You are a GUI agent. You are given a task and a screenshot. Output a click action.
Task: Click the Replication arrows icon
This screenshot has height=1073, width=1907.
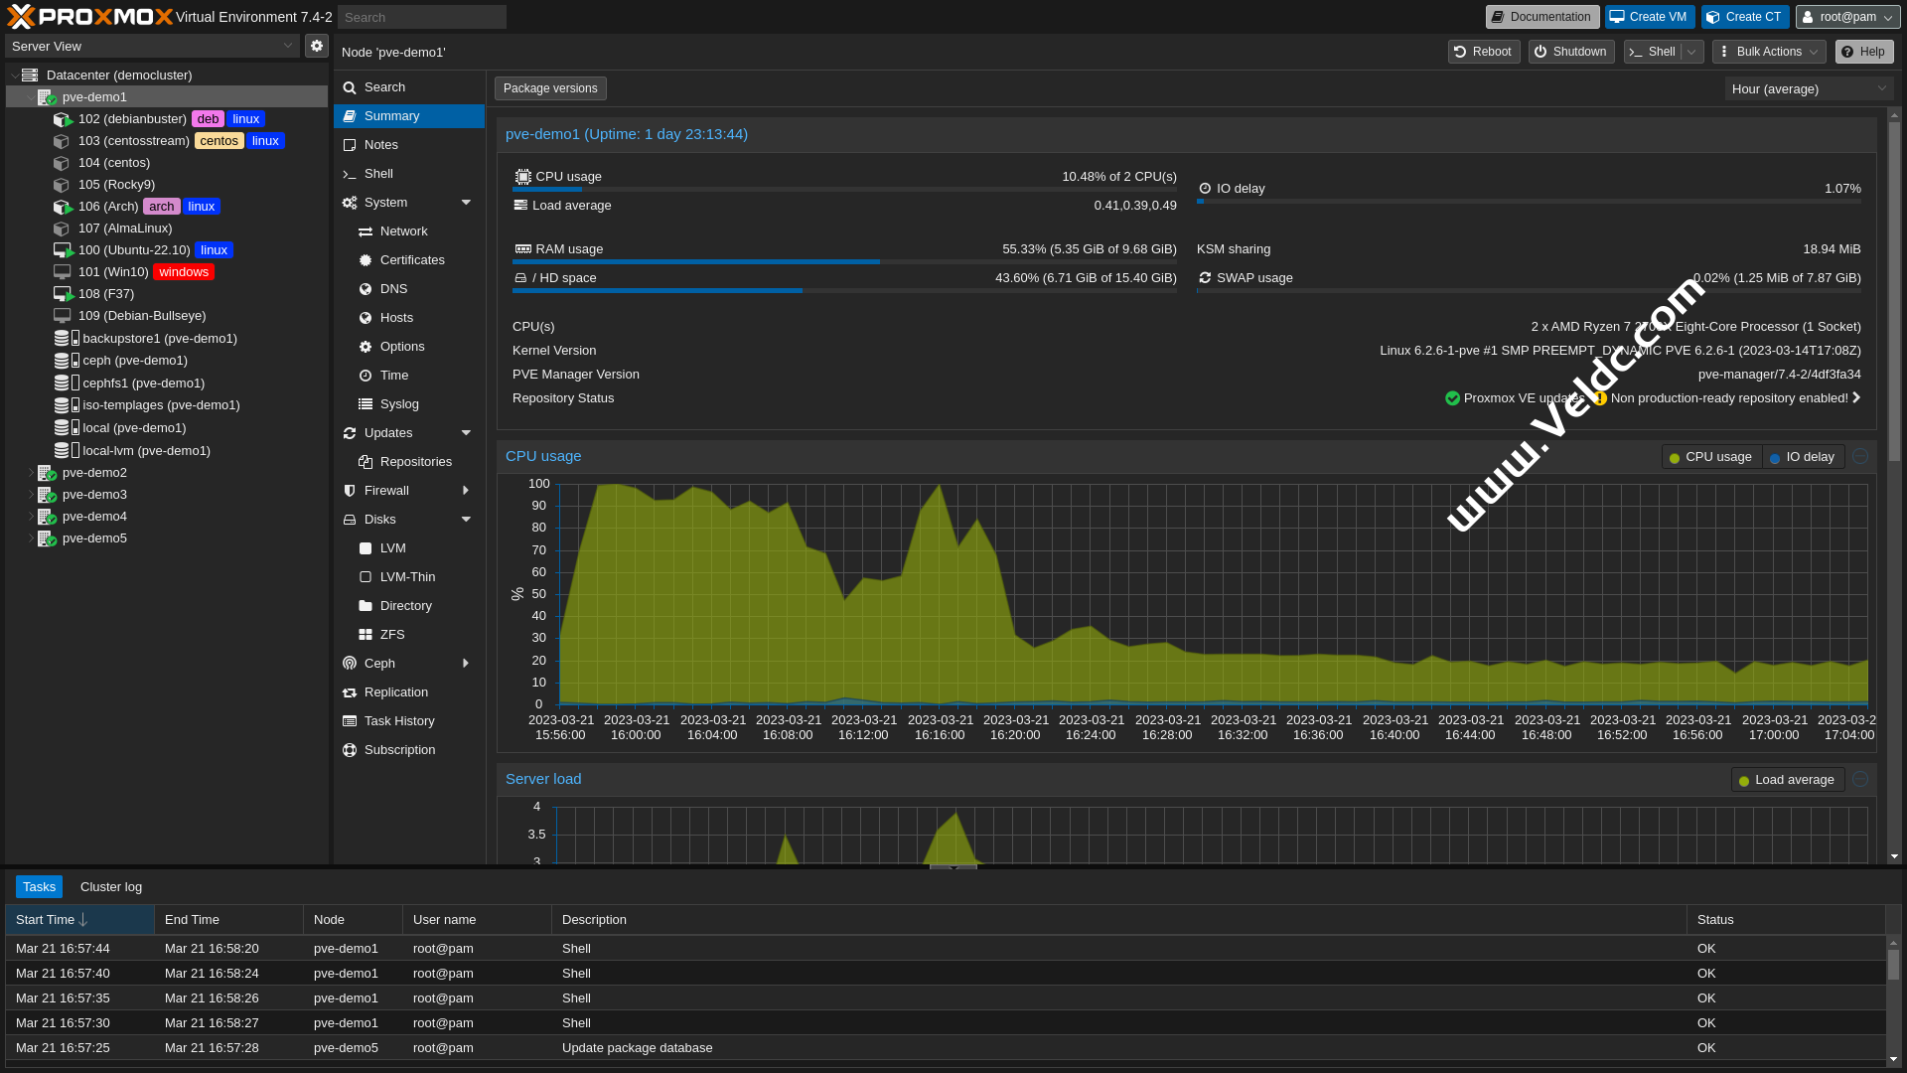tap(350, 692)
